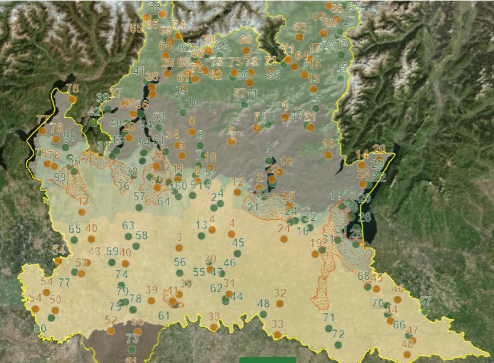Screen dimensions: 494x363
Task: Click the green marker labeled 45
Action: 238,253
